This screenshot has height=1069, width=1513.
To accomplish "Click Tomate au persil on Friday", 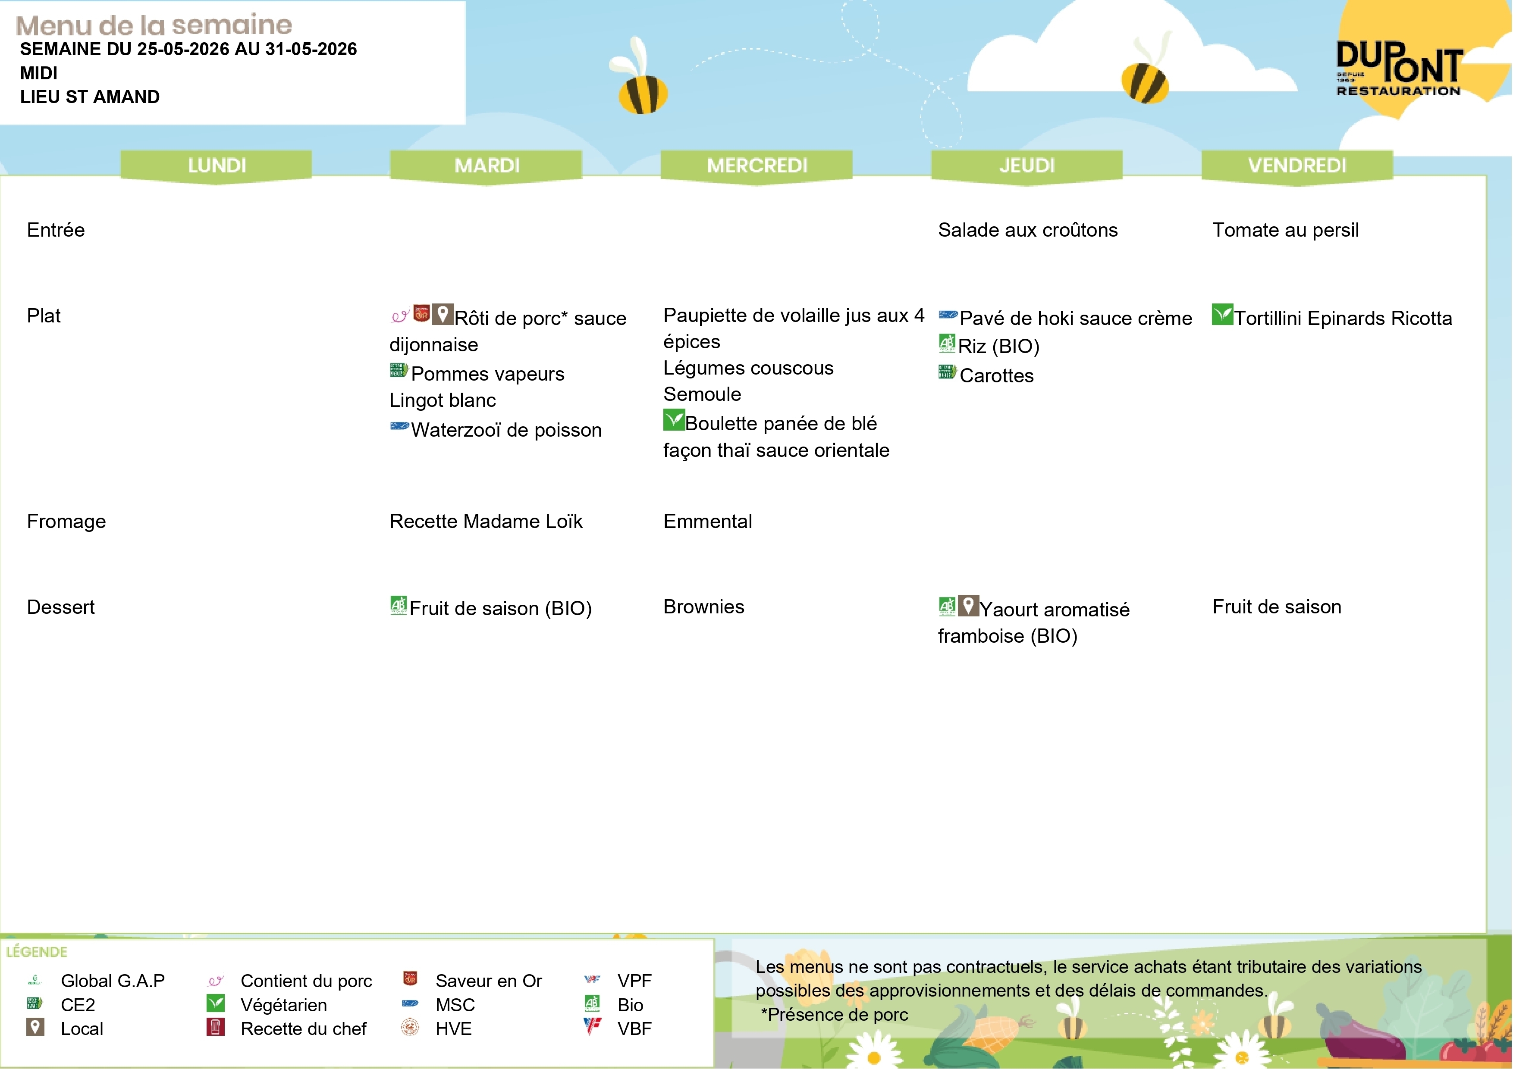I will pyautogui.click(x=1285, y=230).
